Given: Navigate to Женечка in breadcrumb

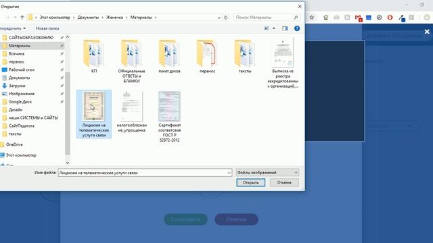Looking at the screenshot, I should click(114, 18).
